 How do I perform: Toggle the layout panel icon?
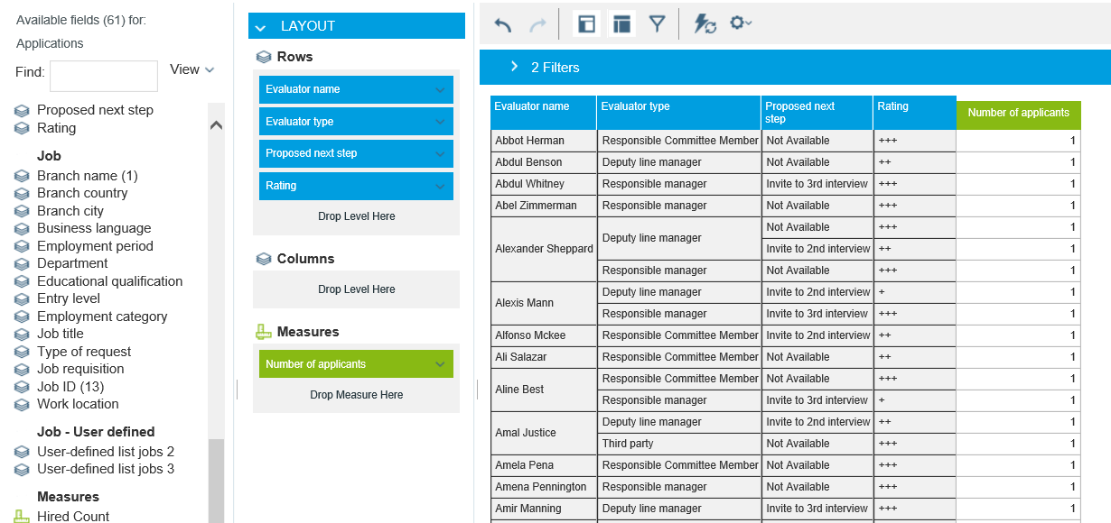[x=621, y=24]
